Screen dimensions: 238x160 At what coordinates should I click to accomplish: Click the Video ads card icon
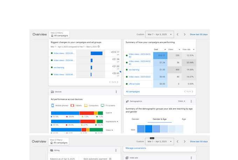pos(127,158)
